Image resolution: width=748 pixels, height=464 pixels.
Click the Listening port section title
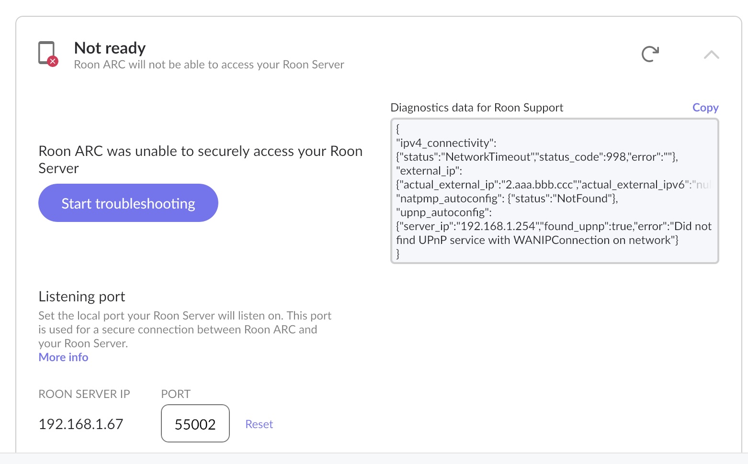tap(82, 297)
